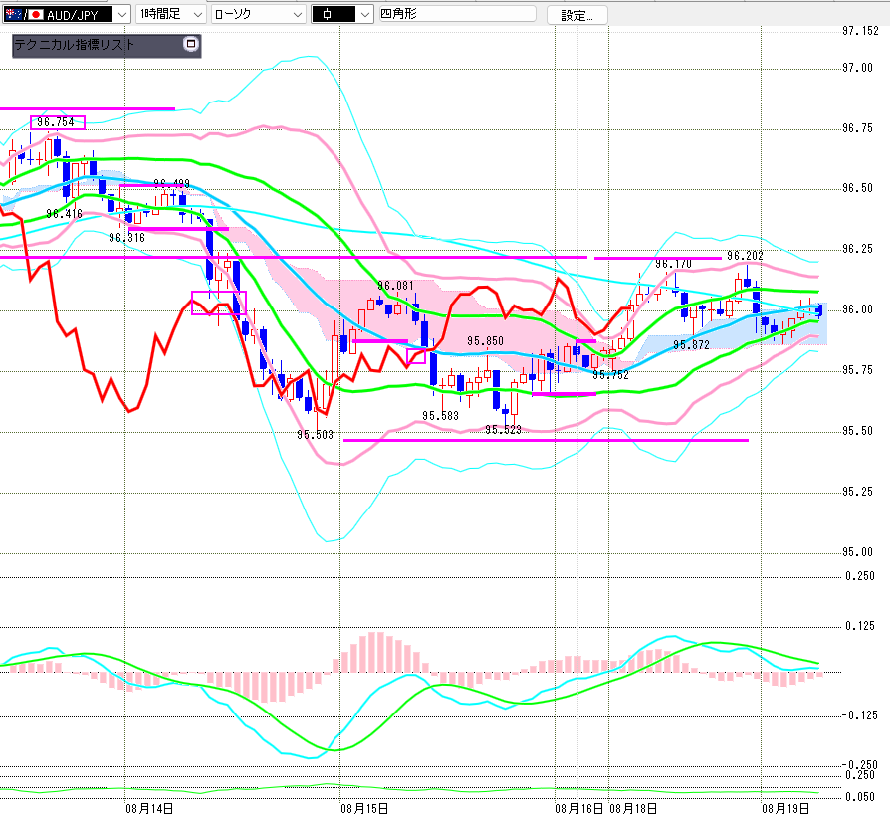Click the 08月16日 date label

pos(579,809)
